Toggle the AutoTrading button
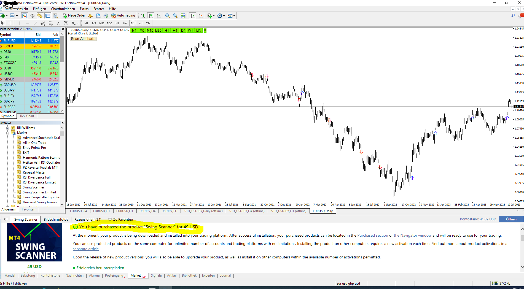 point(123,16)
